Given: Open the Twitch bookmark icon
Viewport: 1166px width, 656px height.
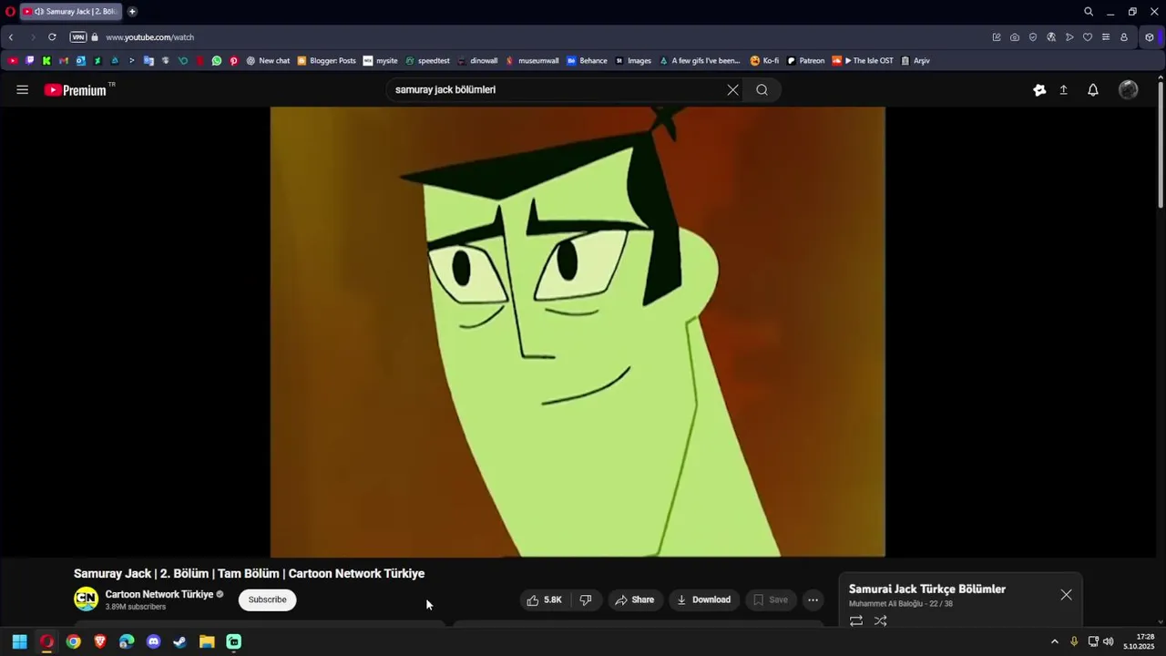Looking at the screenshot, I should click(x=29, y=61).
